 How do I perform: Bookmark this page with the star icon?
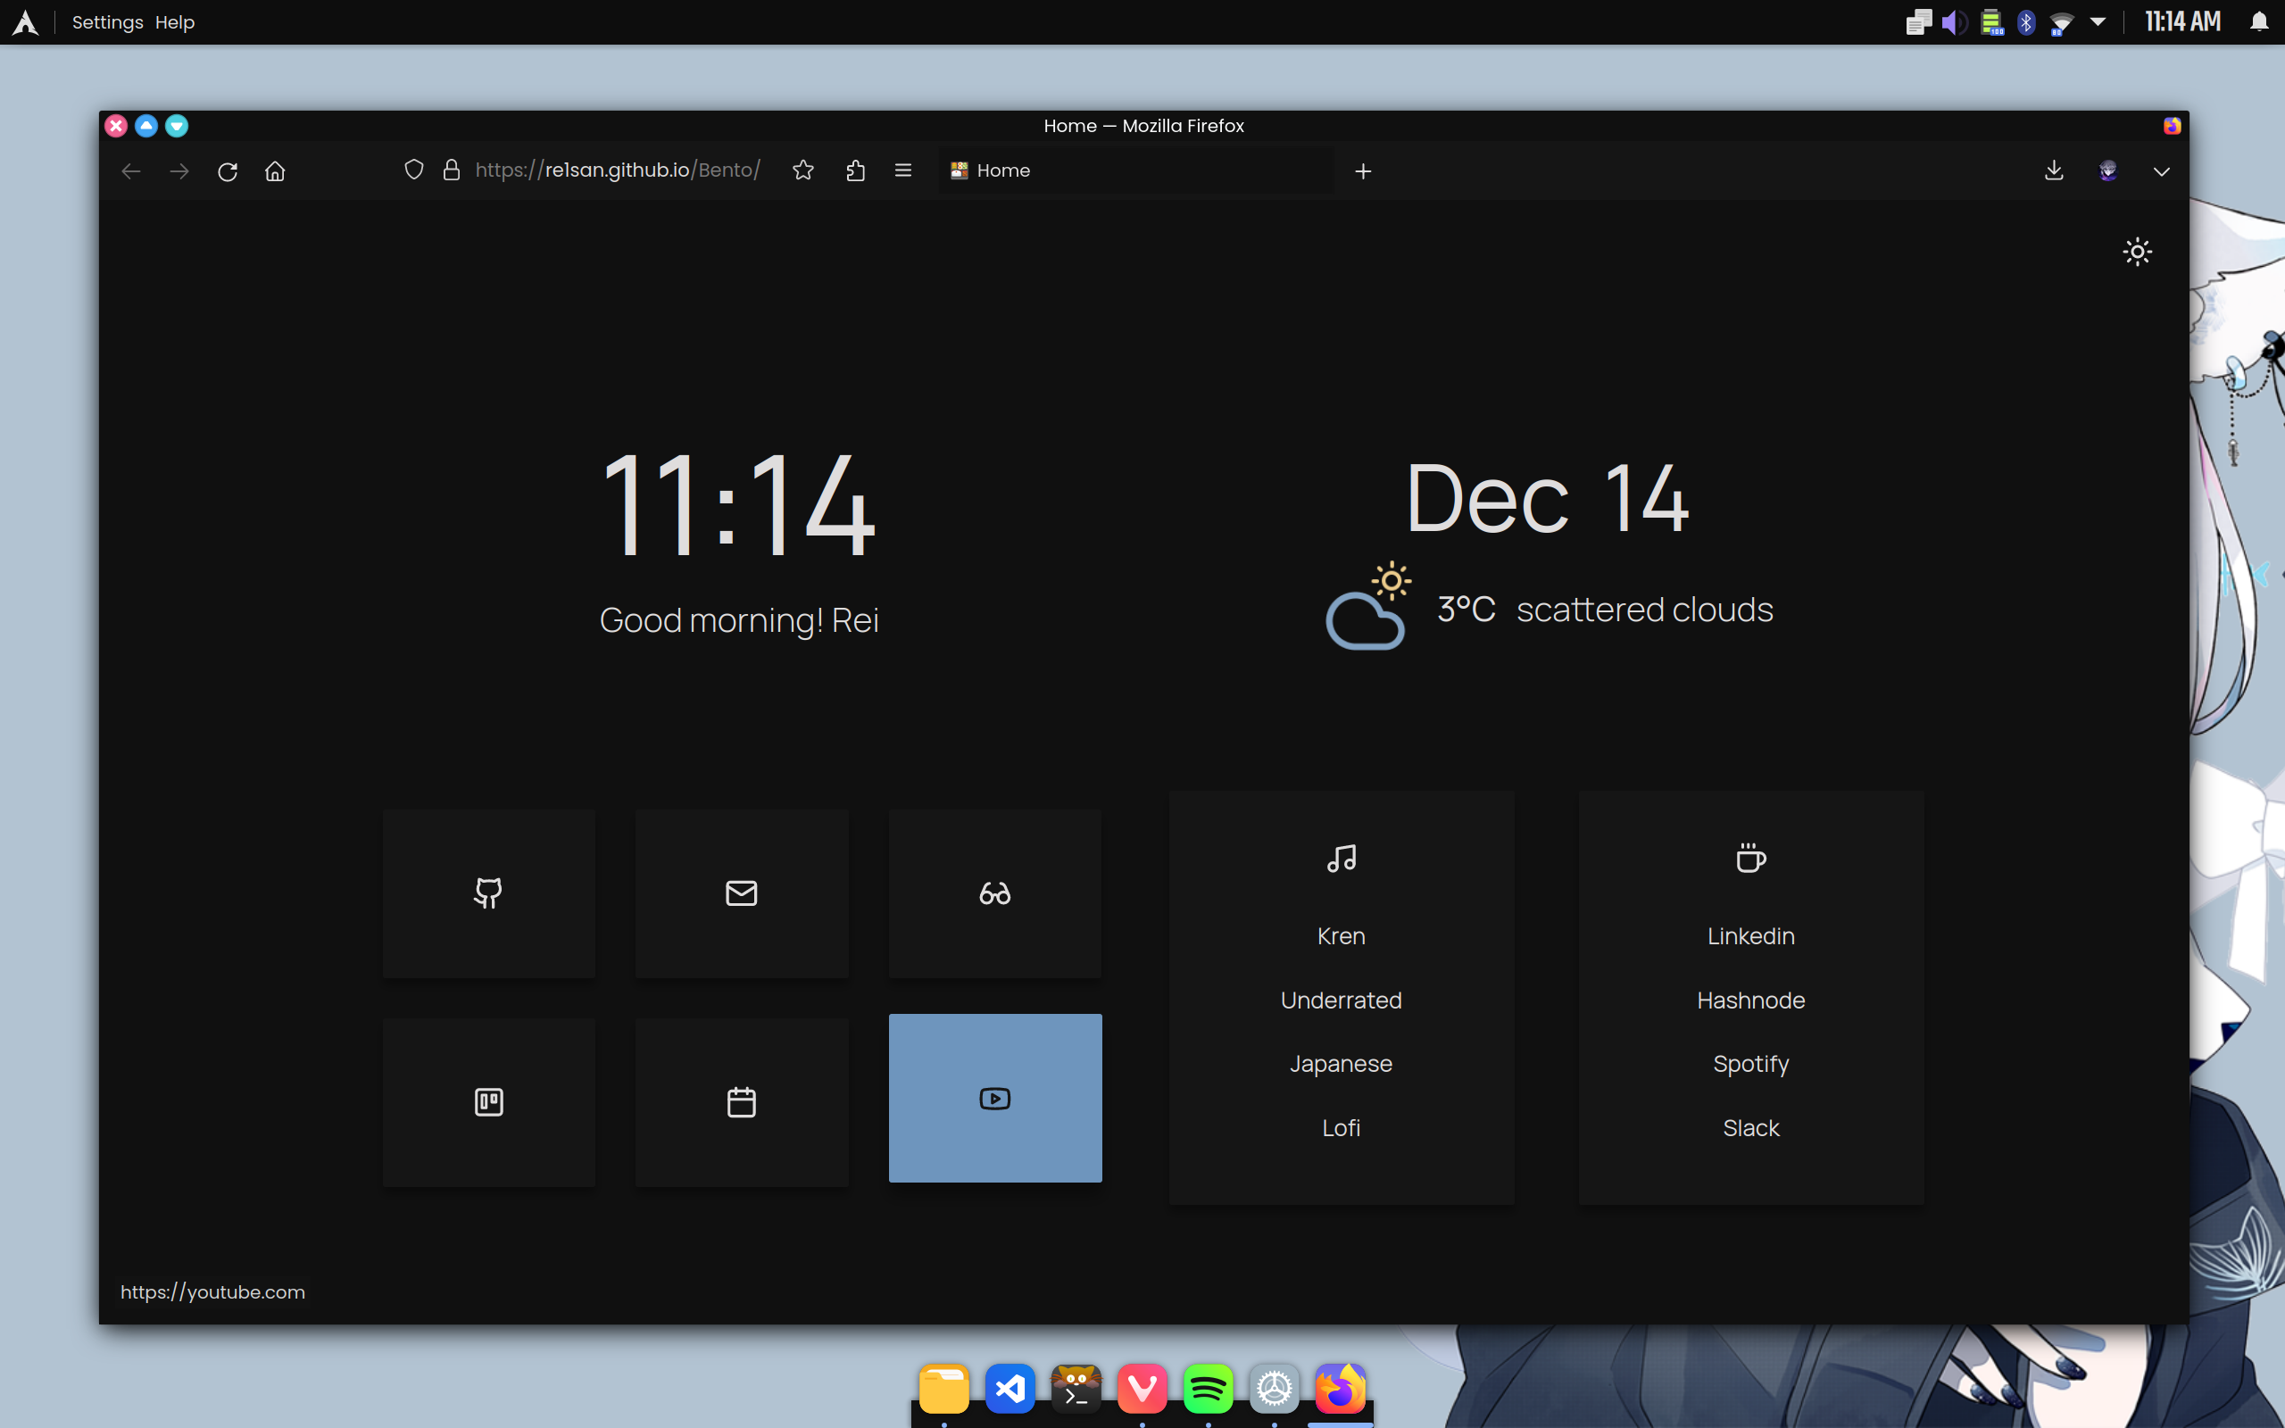coord(802,171)
